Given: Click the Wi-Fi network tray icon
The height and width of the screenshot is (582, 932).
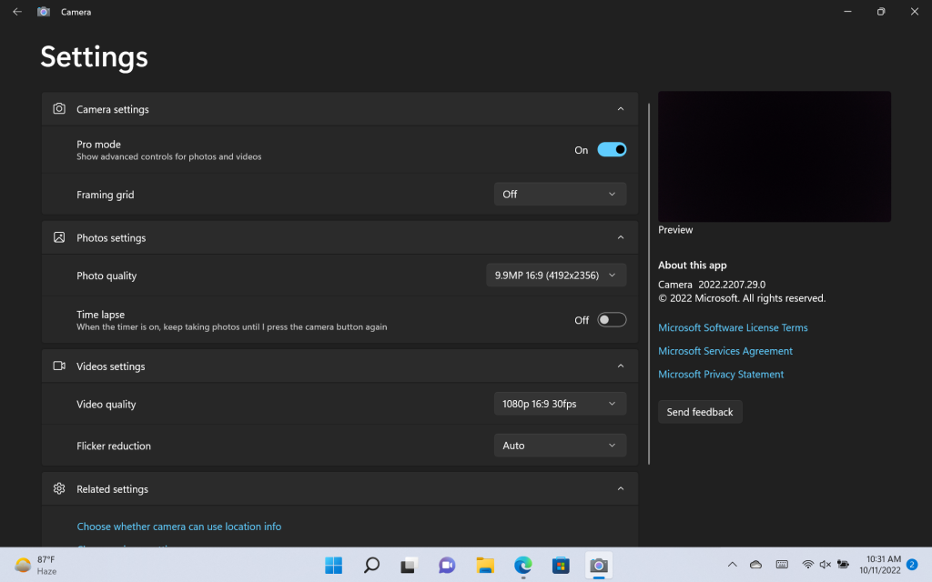Looking at the screenshot, I should click(x=807, y=564).
